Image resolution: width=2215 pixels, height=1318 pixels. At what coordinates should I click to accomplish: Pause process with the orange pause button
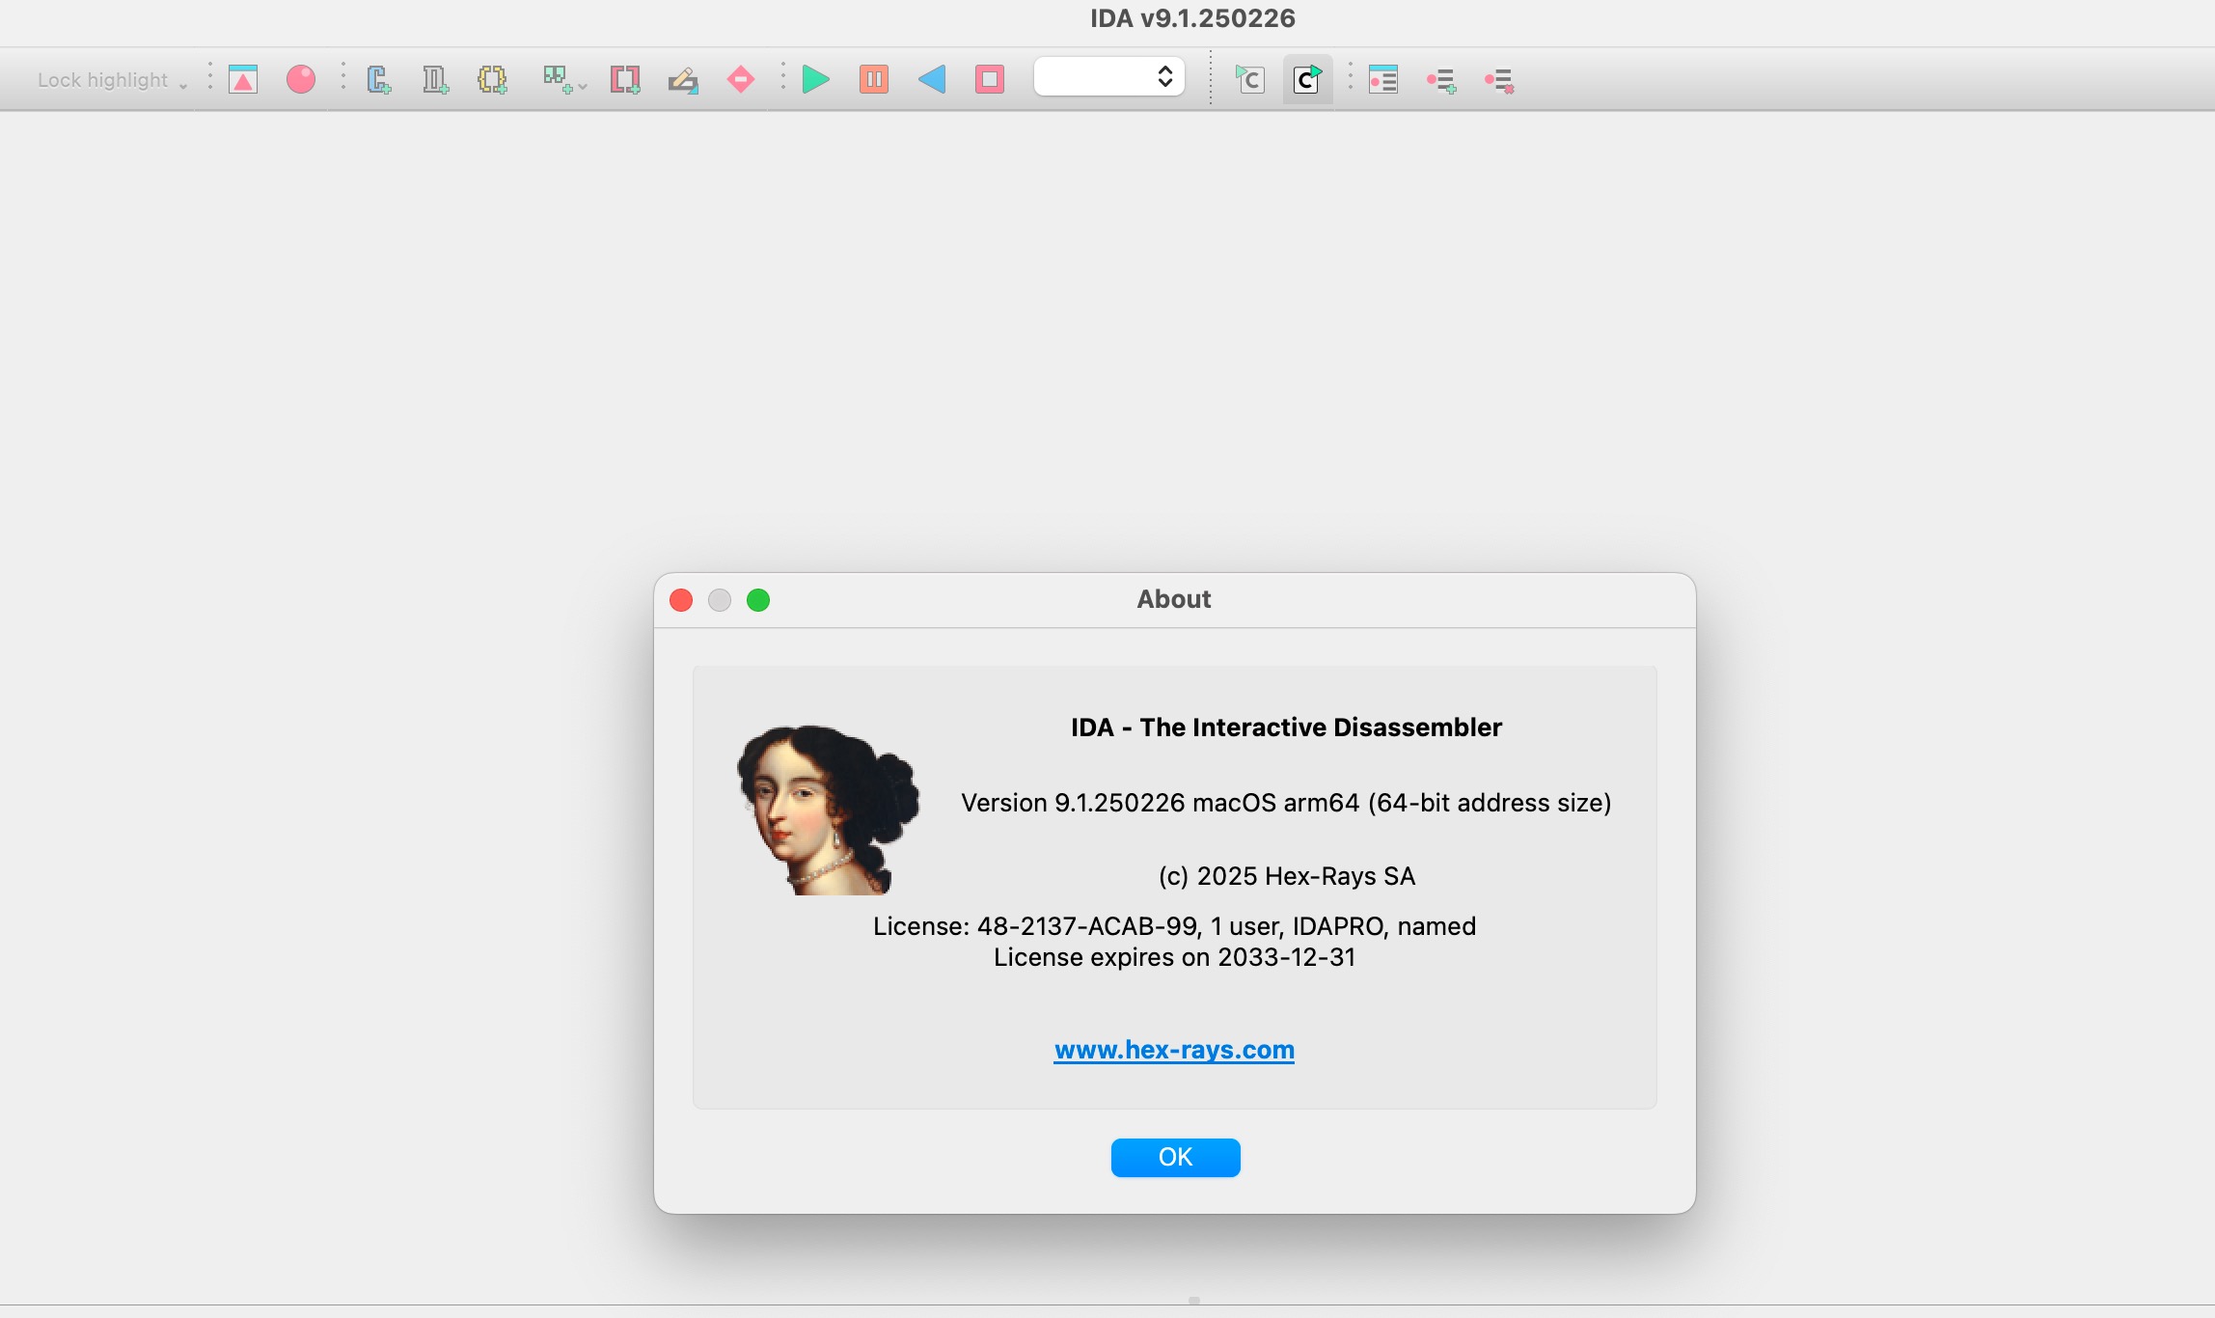pos(874,79)
